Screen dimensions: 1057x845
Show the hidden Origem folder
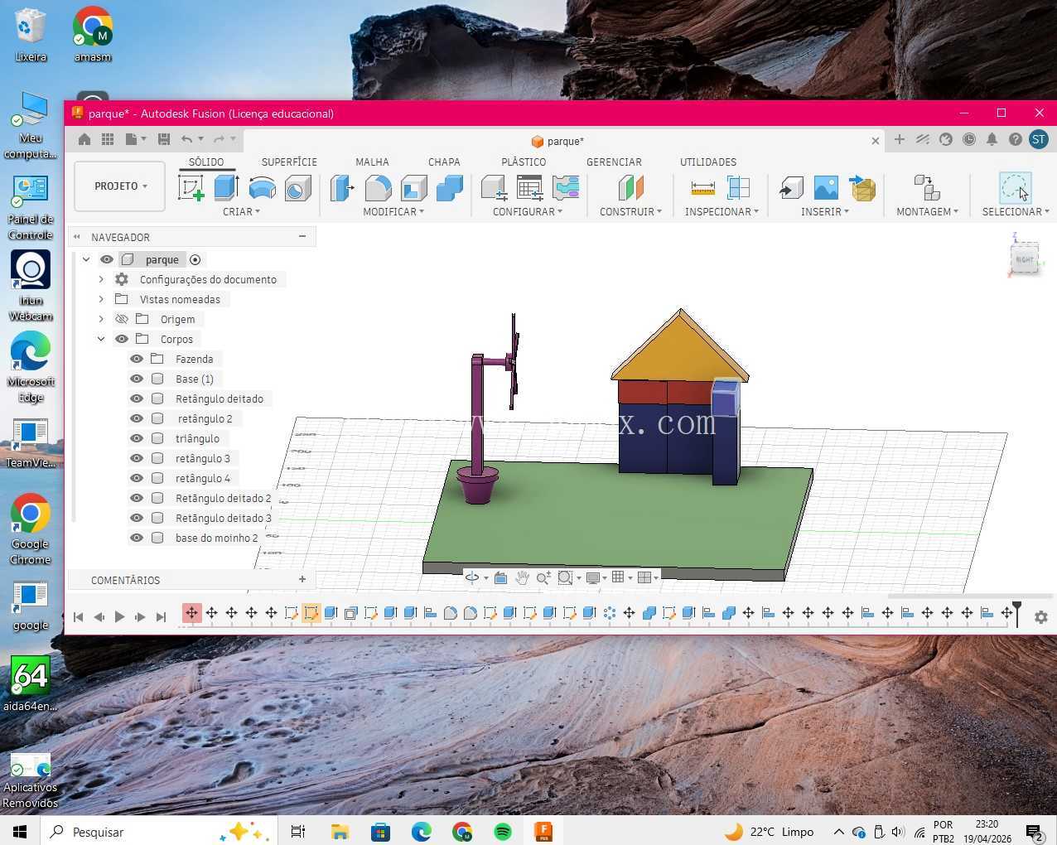pyautogui.click(x=122, y=319)
